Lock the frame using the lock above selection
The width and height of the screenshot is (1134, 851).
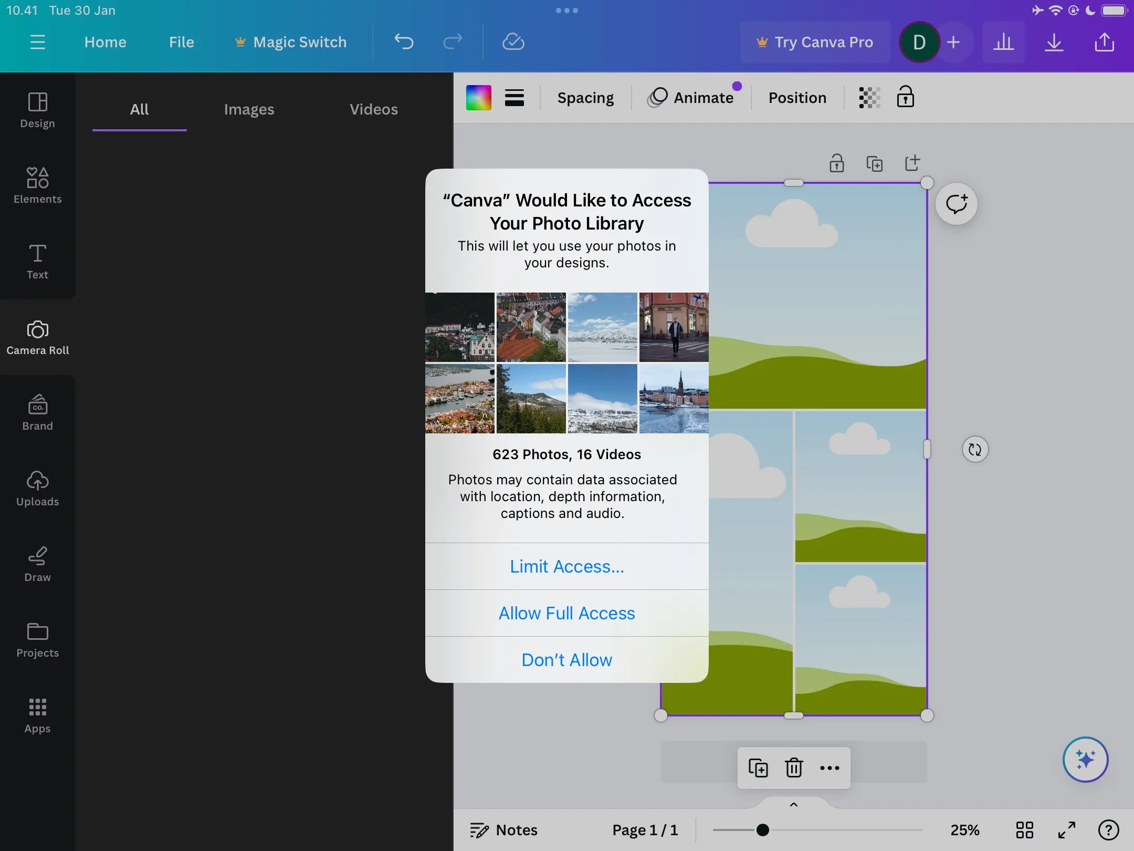pos(836,163)
